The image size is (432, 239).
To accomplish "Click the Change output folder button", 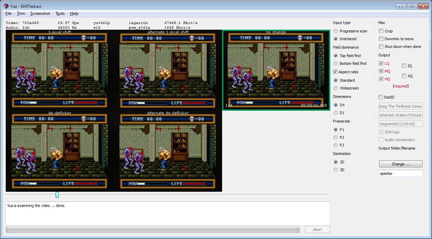I will [x=401, y=164].
